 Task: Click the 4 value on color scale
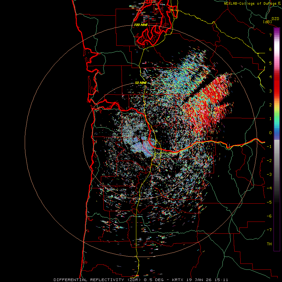pyautogui.click(x=270, y=77)
